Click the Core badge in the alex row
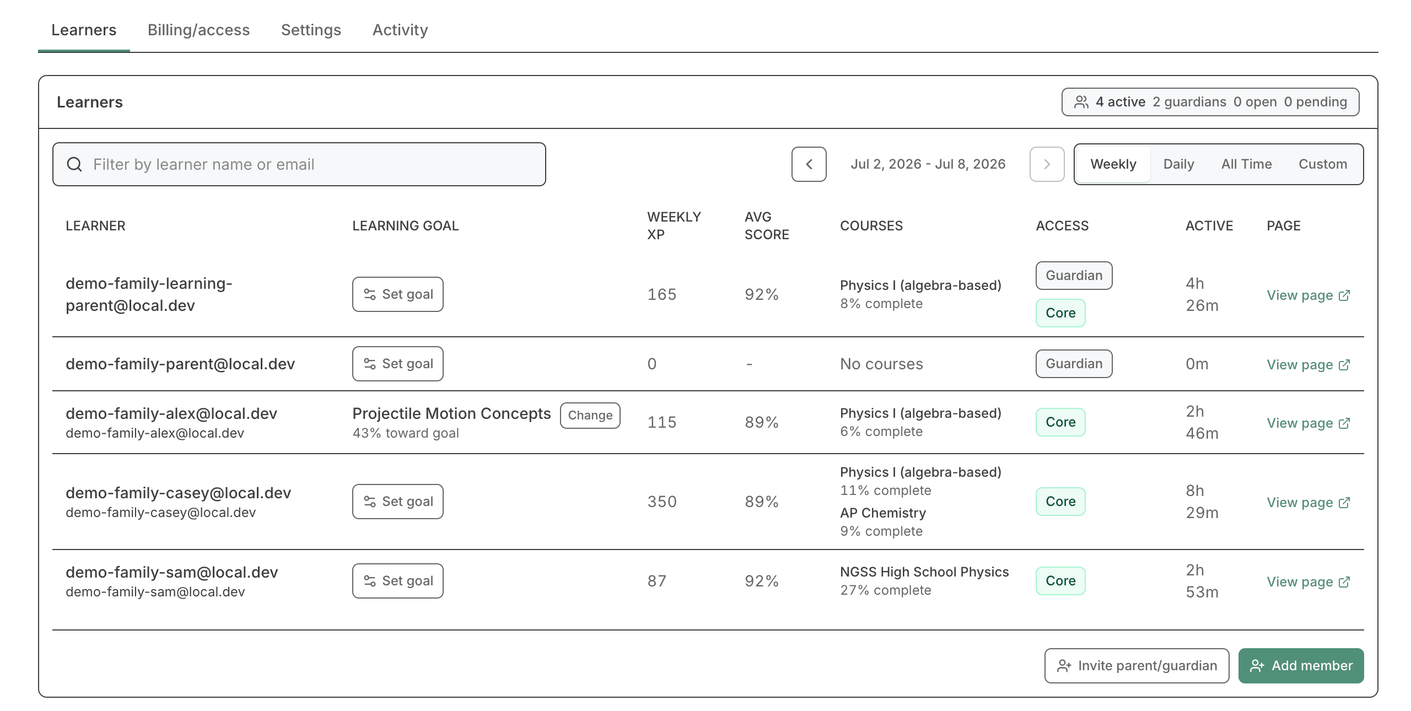 [1060, 422]
